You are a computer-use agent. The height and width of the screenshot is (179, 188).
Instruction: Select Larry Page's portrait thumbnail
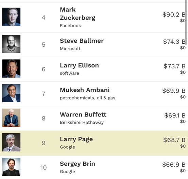coord(11,142)
